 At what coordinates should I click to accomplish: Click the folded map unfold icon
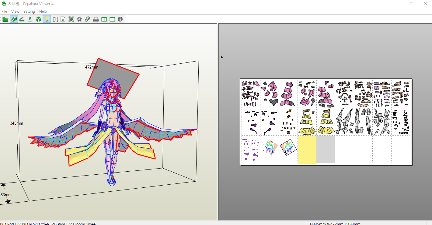pyautogui.click(x=55, y=19)
